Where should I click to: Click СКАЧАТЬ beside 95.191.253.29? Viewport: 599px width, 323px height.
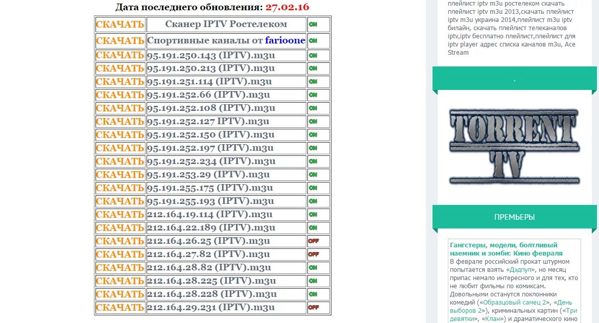(x=120, y=175)
